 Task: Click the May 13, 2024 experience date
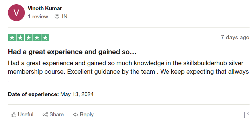click(x=77, y=94)
